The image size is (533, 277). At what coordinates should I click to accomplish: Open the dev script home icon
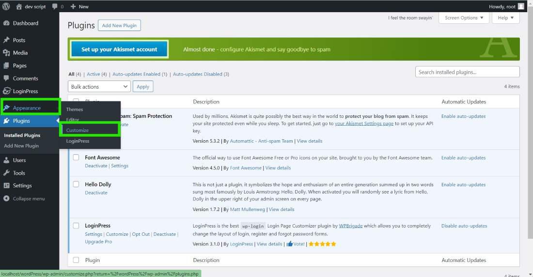click(19, 6)
